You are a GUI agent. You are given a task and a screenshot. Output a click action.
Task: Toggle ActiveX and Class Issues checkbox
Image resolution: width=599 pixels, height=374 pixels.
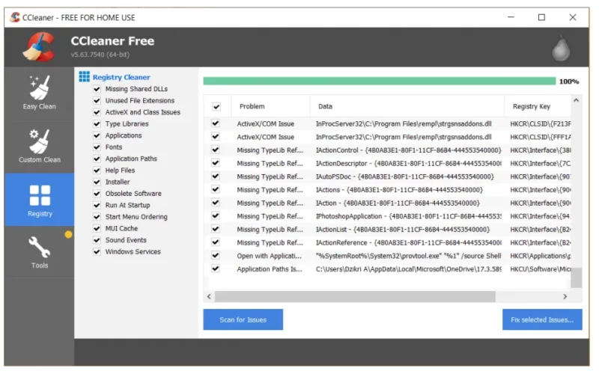(97, 112)
